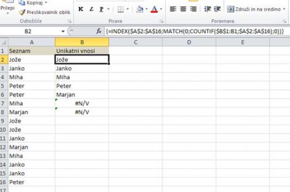Toggle underline with the P button

pos(101,9)
